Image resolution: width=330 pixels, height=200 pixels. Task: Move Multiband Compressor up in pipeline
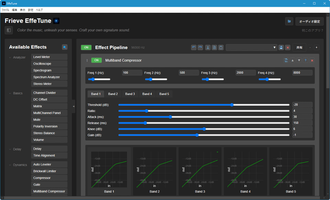coord(293,60)
